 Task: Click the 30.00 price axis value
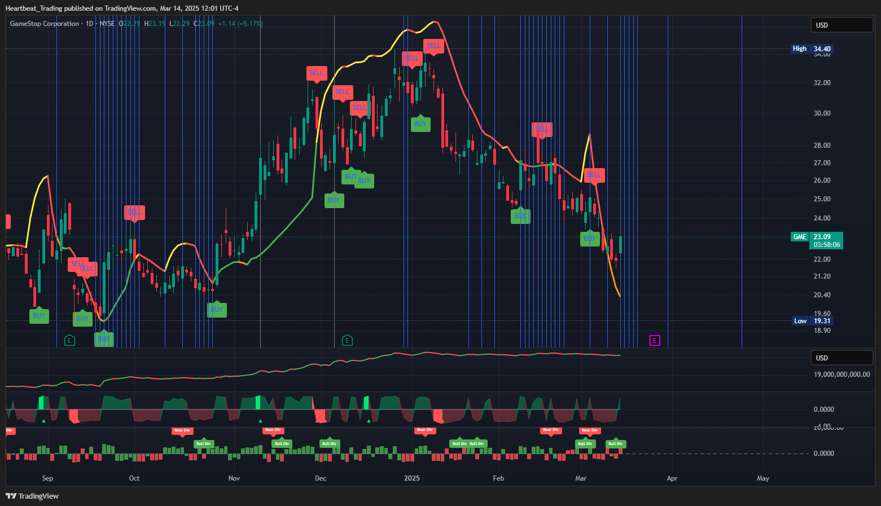tap(822, 113)
